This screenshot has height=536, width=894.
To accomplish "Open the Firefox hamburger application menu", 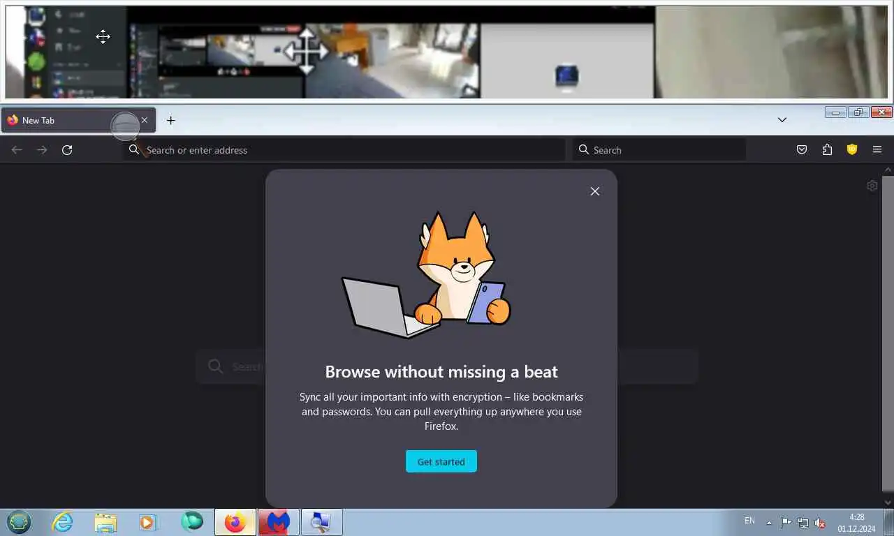I will pyautogui.click(x=877, y=149).
